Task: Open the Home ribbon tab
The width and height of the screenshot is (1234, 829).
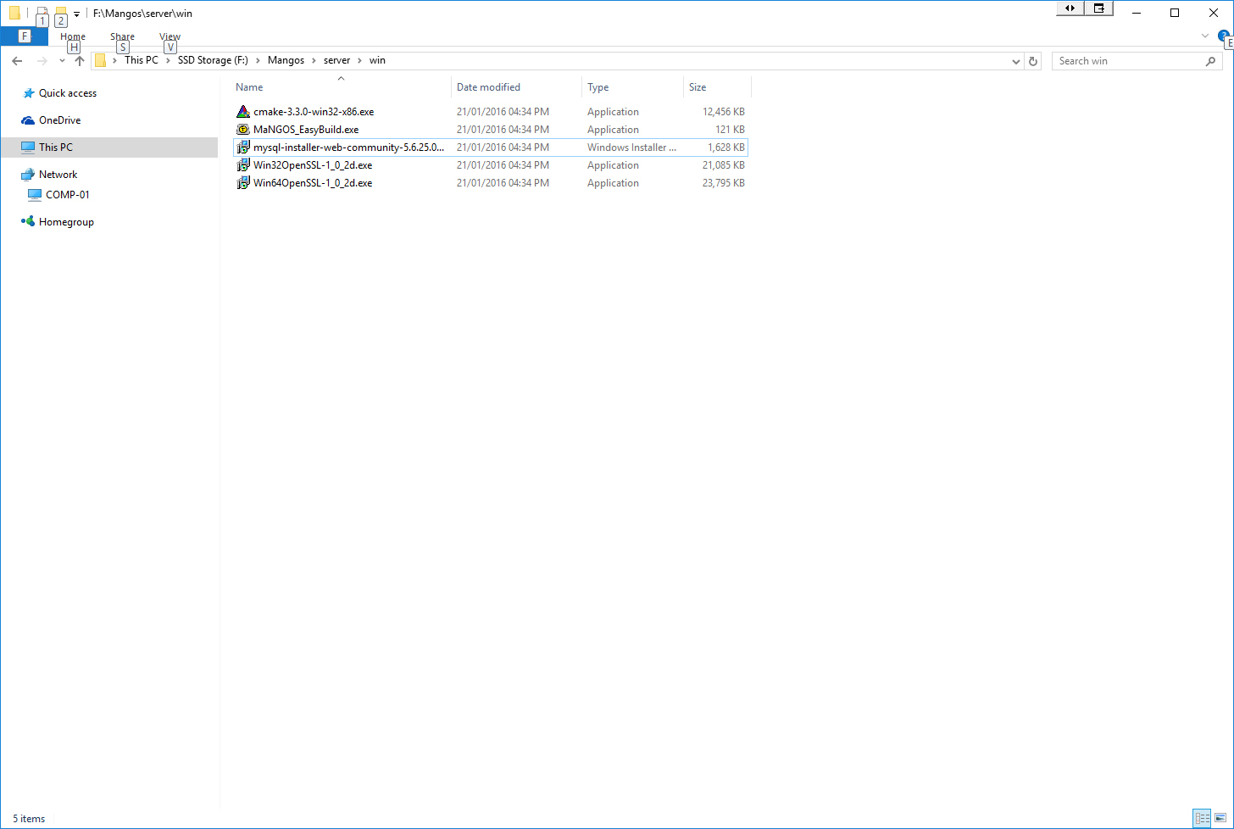Action: point(73,36)
